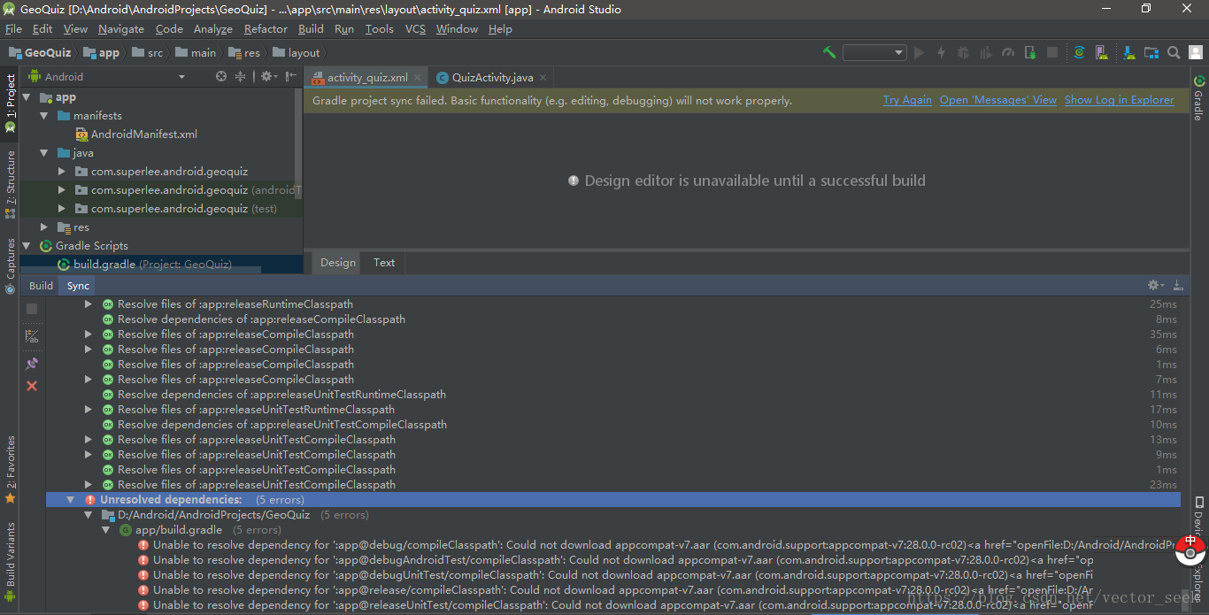Open the run configuration dropdown
Image resolution: width=1209 pixels, height=615 pixels.
tap(874, 52)
